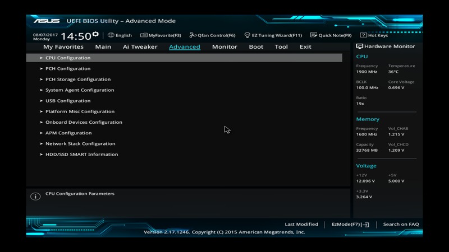Click Search on FAQ link
The height and width of the screenshot is (252, 449).
pyautogui.click(x=401, y=225)
